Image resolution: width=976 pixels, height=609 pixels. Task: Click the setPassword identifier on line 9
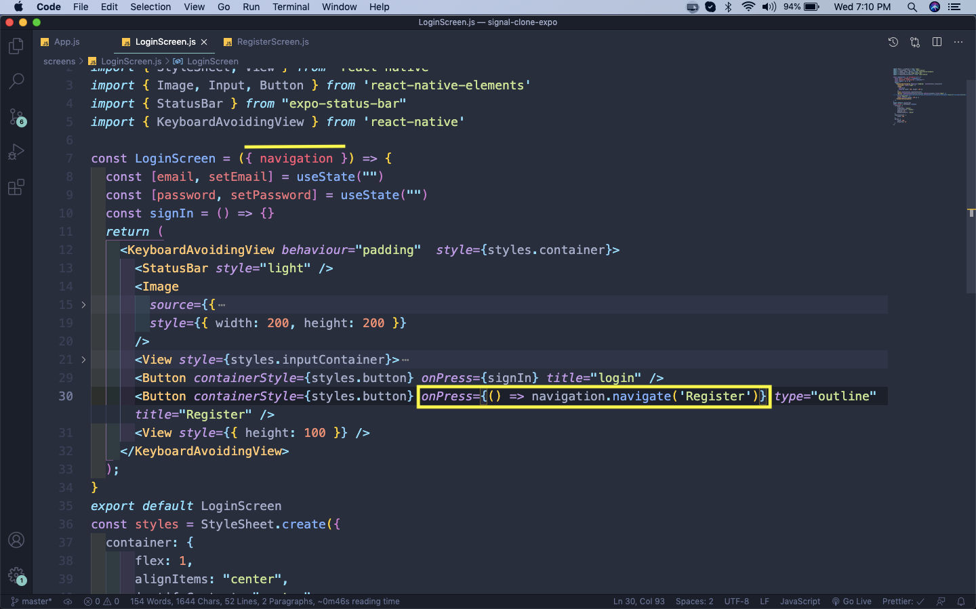click(270, 195)
